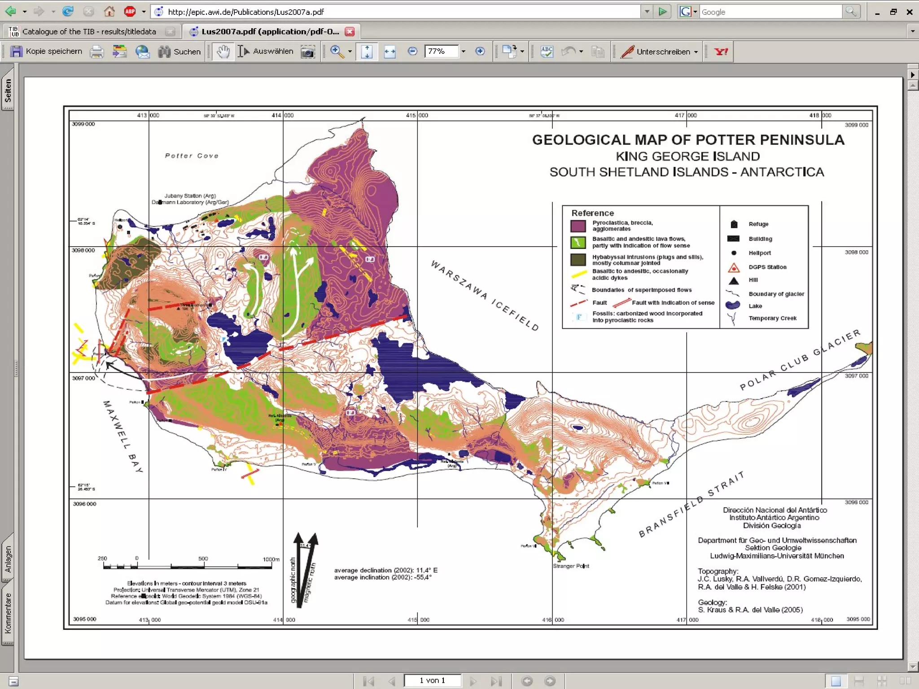
Task: Switch to Catalogue of the TIB tab
Action: click(x=89, y=31)
